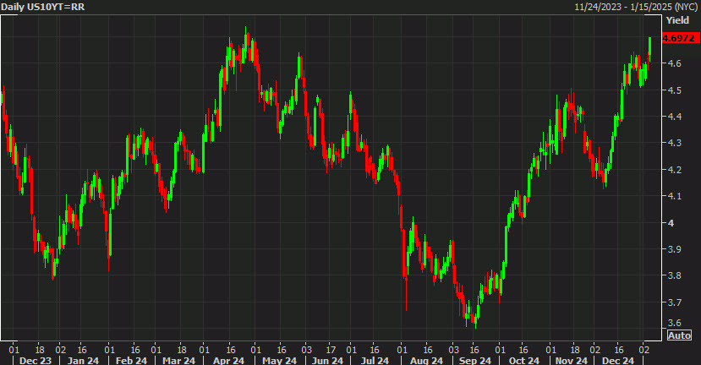701x365 pixels.
Task: Select the 4.1 yield axis label
Action: point(674,196)
